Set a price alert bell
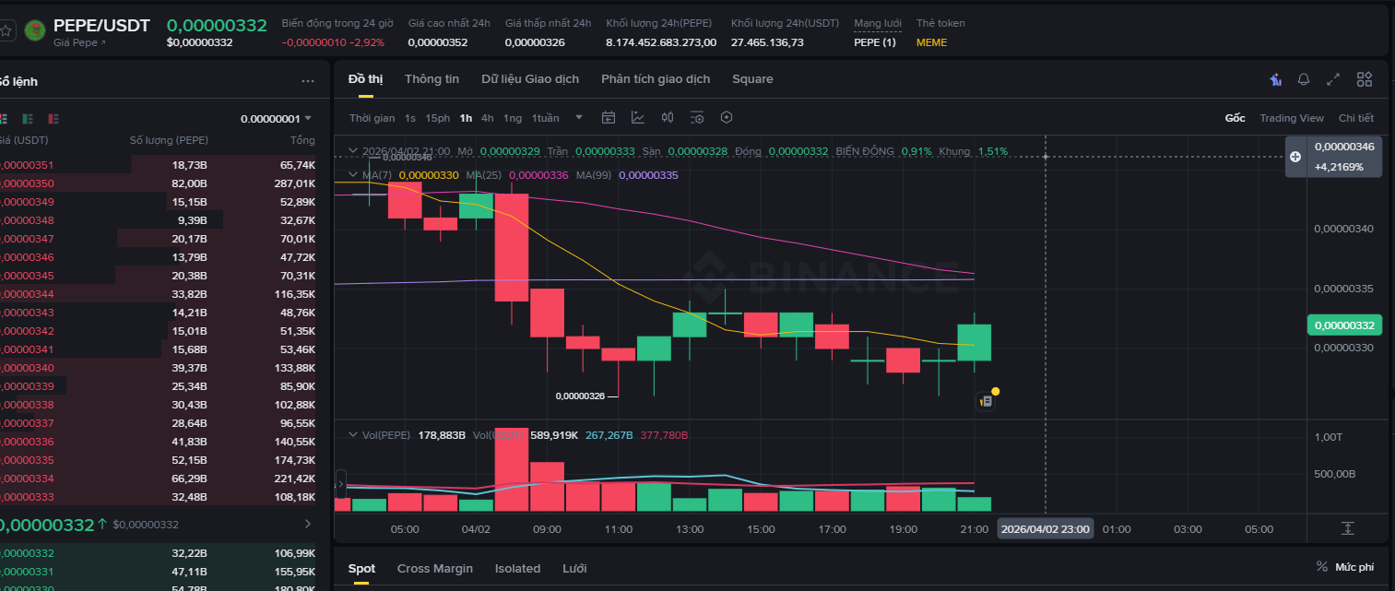 click(x=1304, y=79)
